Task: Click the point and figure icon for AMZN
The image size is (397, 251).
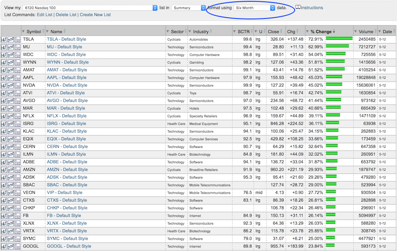Action: click(18, 170)
